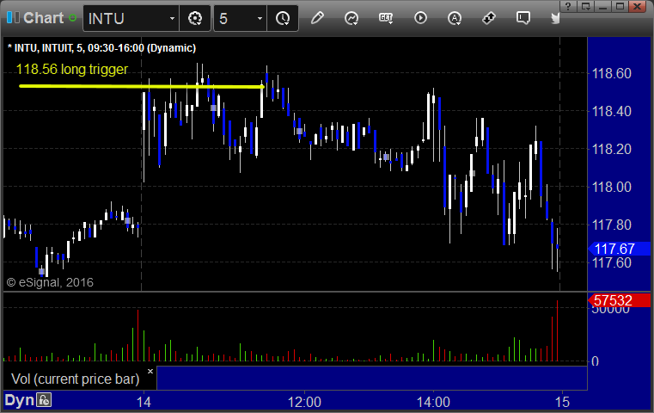The image size is (654, 413).
Task: Click the 118.60 price axis label
Action: point(611,73)
